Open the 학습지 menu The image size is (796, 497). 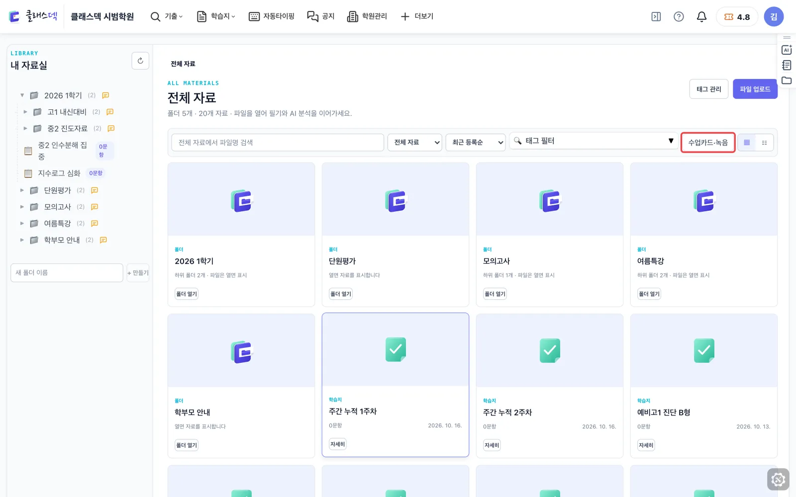pos(216,17)
